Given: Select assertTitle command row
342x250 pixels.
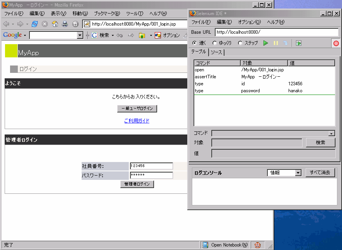Looking at the screenshot, I should point(264,77).
